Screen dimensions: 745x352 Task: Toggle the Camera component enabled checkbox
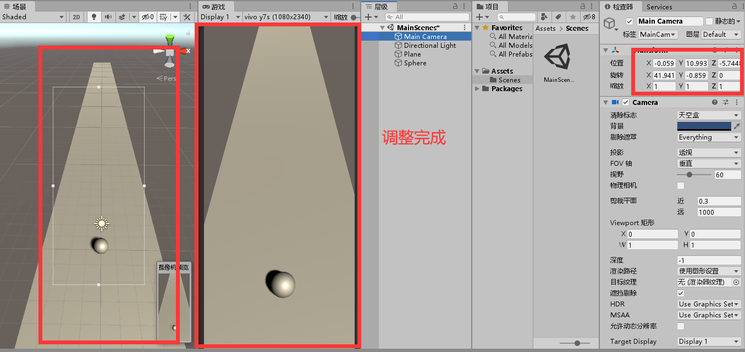[626, 103]
